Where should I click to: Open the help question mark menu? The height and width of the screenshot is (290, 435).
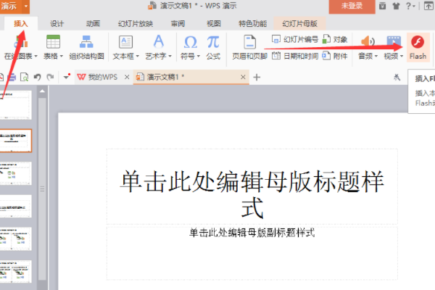(x=410, y=6)
